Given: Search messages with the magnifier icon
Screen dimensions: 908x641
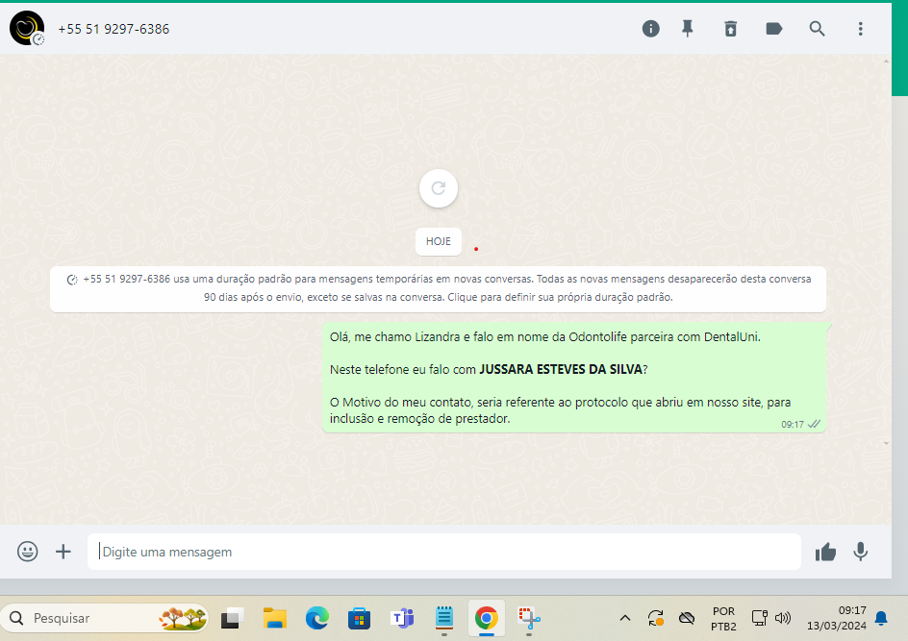Looking at the screenshot, I should click(x=817, y=28).
